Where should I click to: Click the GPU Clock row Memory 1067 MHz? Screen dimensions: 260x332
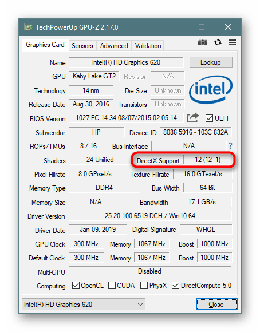click(x=152, y=244)
